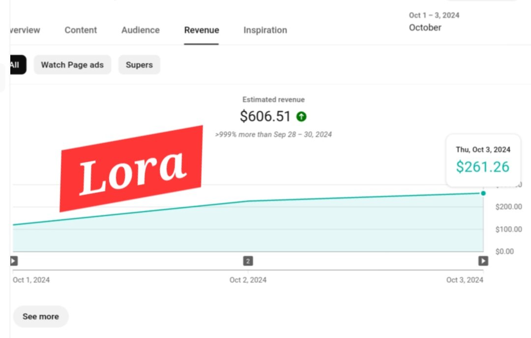The image size is (531, 338).
Task: Click the $261.26 tooltip value
Action: point(483,167)
